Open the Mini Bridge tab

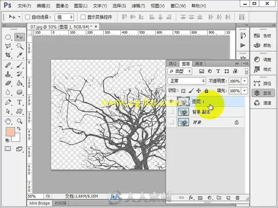[x=40, y=203]
